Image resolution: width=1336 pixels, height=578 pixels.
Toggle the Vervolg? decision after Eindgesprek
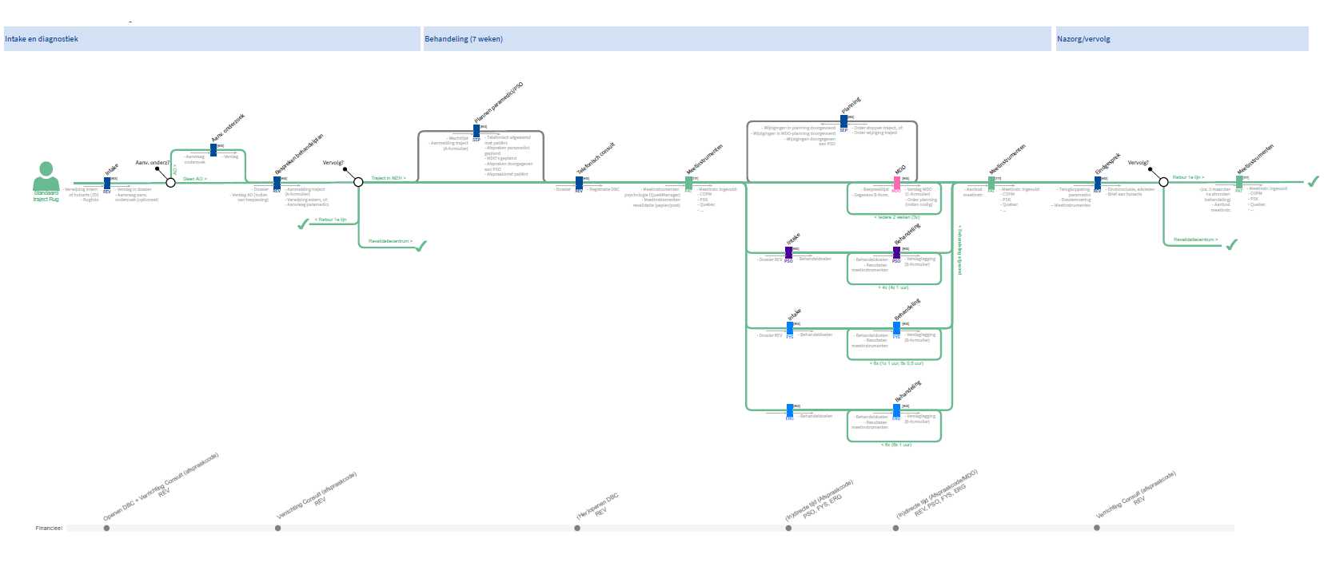[1163, 183]
